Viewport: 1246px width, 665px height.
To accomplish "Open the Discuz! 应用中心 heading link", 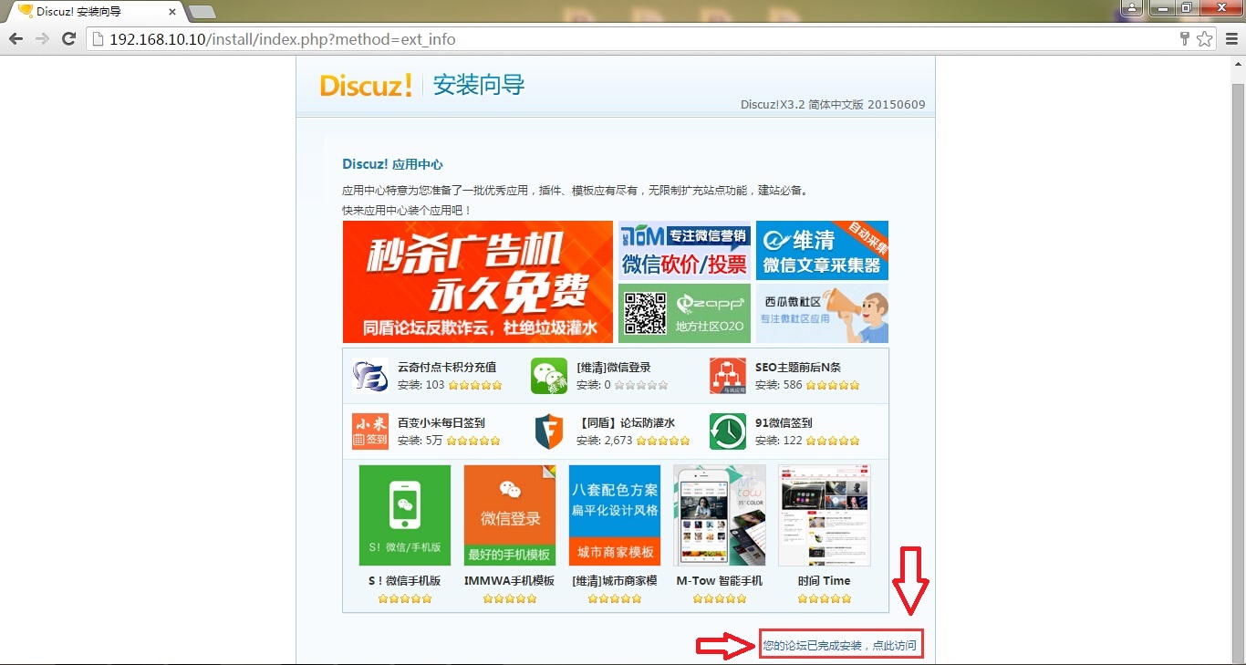I will pyautogui.click(x=392, y=164).
